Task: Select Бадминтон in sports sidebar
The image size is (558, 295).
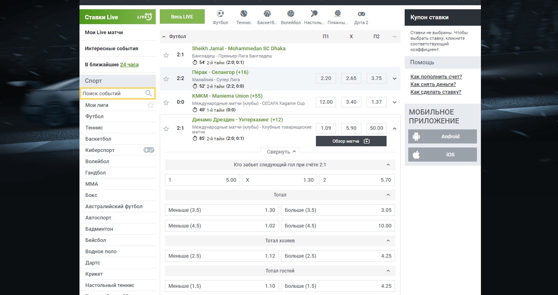Action: (99, 229)
